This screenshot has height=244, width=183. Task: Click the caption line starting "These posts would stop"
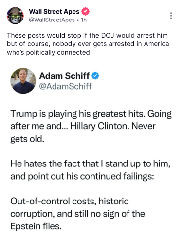tap(87, 35)
